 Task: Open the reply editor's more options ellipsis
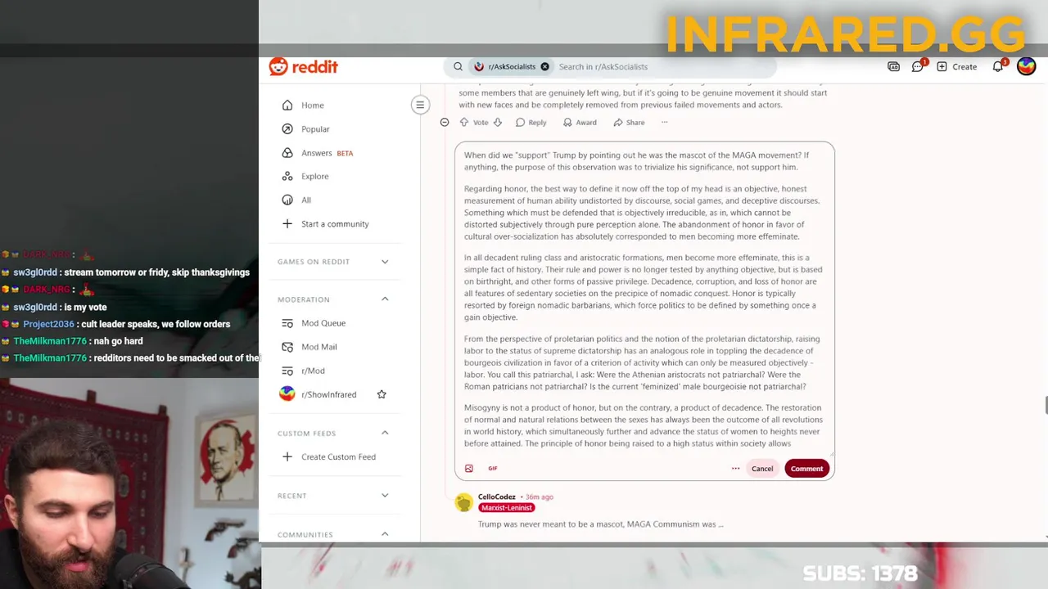pos(735,469)
